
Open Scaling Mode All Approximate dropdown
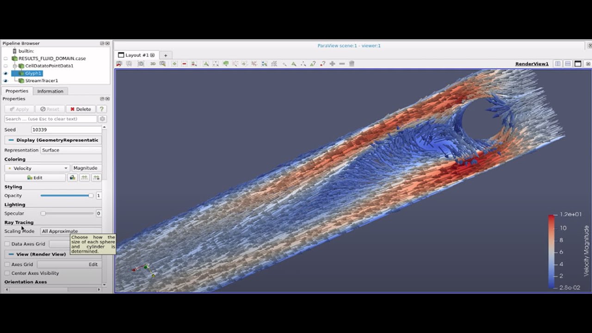71,231
